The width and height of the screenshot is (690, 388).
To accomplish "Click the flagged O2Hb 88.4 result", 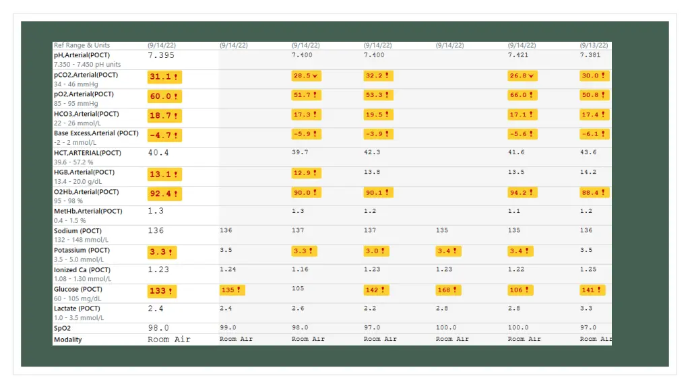I will tap(594, 193).
